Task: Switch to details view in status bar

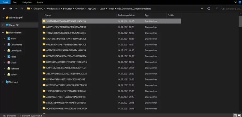Action: tap(235, 115)
